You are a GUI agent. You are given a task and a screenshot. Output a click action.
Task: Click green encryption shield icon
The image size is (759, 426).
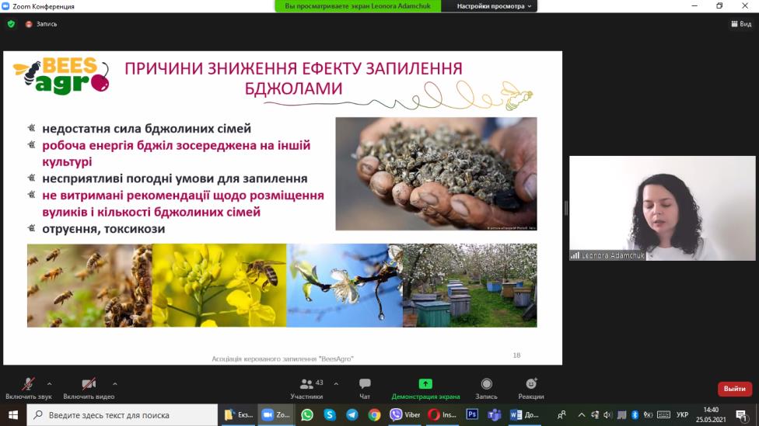11,24
